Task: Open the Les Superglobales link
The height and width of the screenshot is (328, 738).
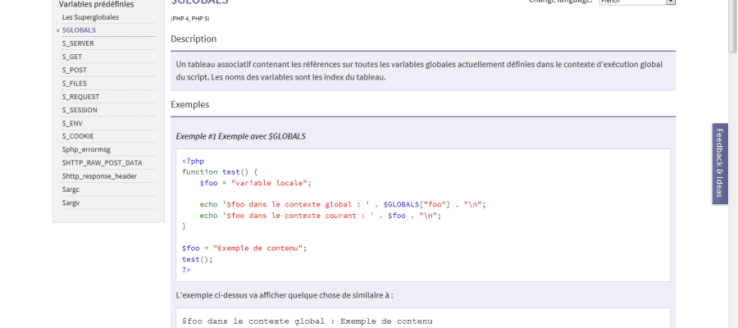Action: point(90,16)
